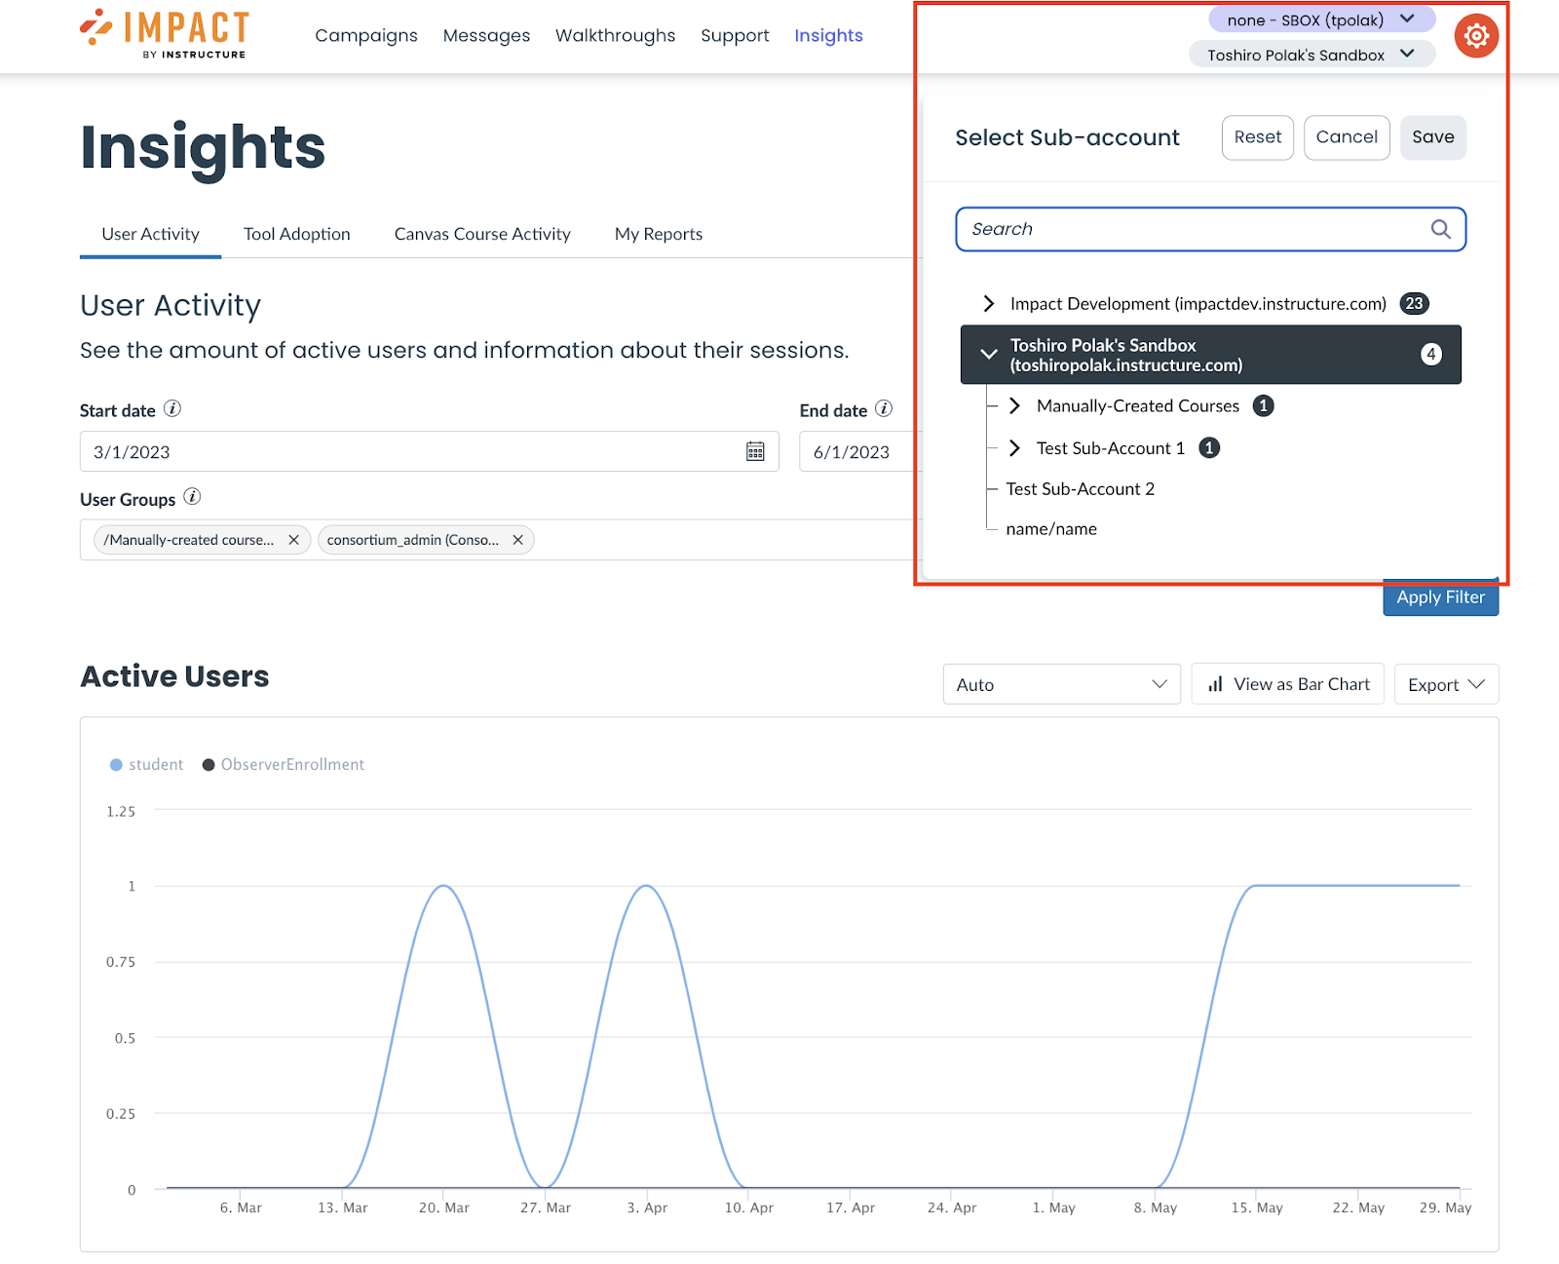Open the Auto interval dropdown

coord(1062,684)
